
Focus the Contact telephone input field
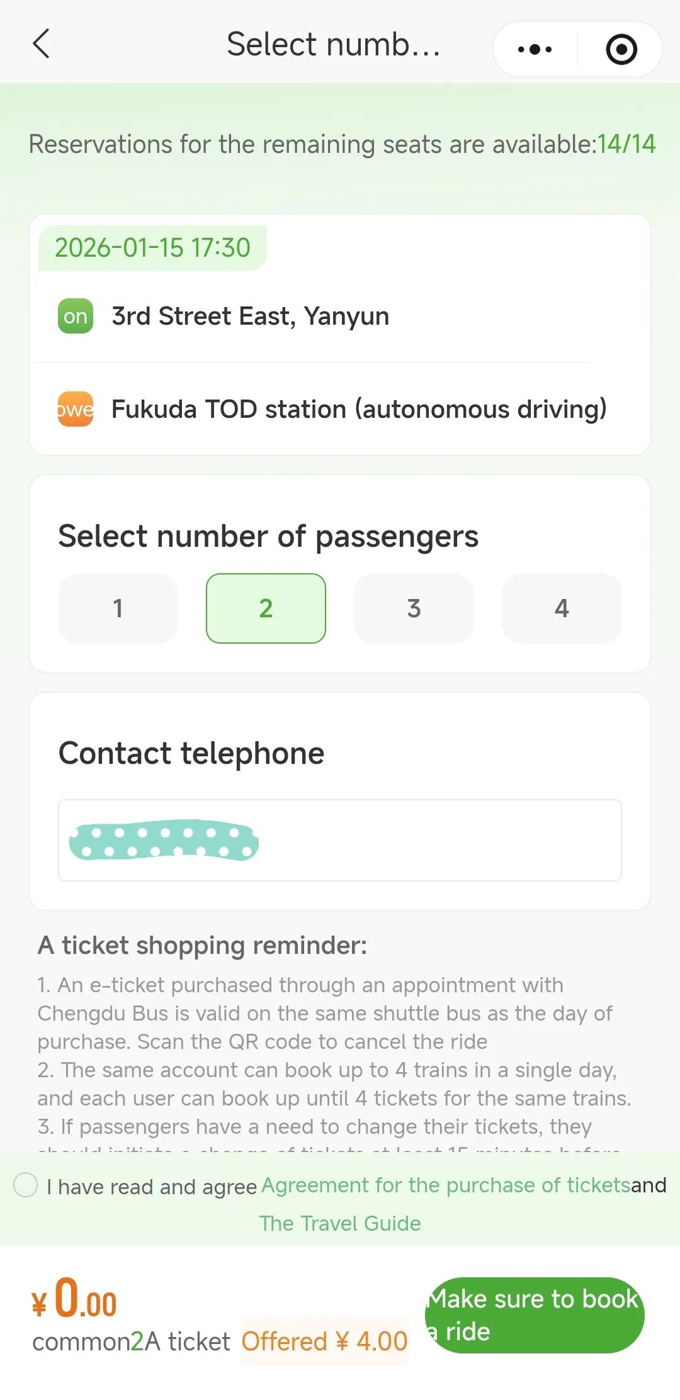340,840
